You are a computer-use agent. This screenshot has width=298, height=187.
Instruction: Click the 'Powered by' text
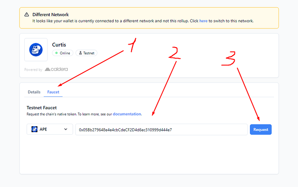[x=33, y=70]
